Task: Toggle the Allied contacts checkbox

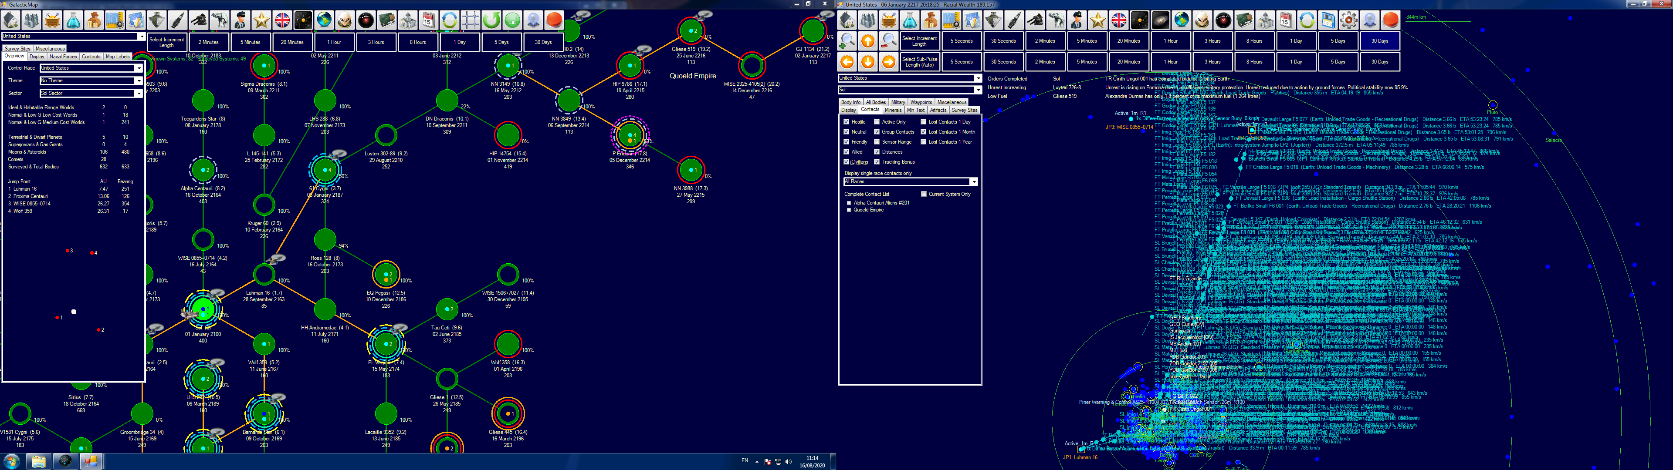Action: (846, 152)
